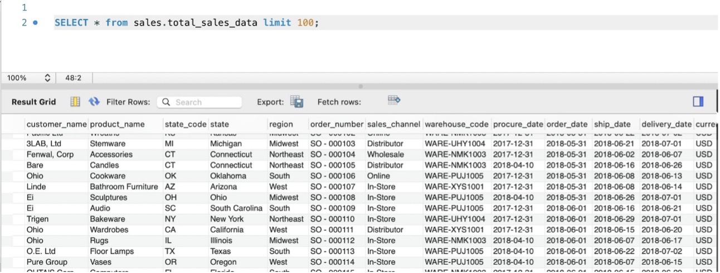Select the 'Pure Group' customer cell

point(47,262)
